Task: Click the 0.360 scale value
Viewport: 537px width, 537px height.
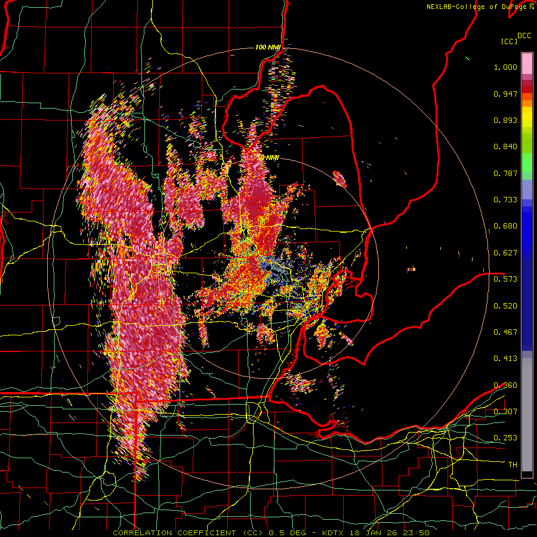Action: [505, 385]
